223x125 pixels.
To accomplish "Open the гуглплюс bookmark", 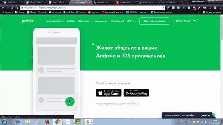I will click(x=94, y=12).
